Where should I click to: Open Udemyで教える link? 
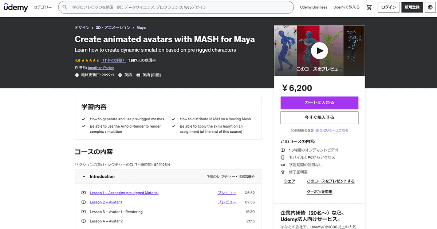pos(347,7)
